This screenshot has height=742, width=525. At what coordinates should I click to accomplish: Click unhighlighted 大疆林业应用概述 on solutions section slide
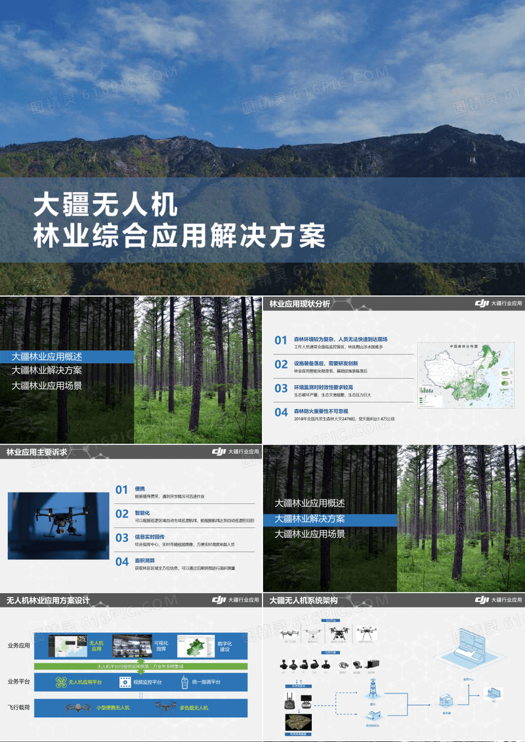pos(310,503)
